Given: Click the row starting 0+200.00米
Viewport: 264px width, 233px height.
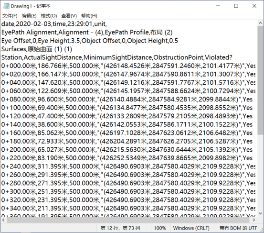Looking at the screenshot, I should (x=127, y=150).
